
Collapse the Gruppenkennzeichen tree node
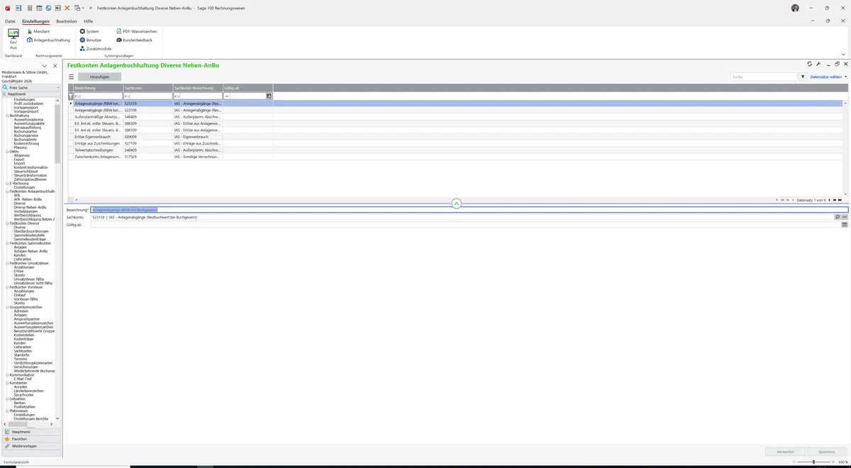coord(7,307)
